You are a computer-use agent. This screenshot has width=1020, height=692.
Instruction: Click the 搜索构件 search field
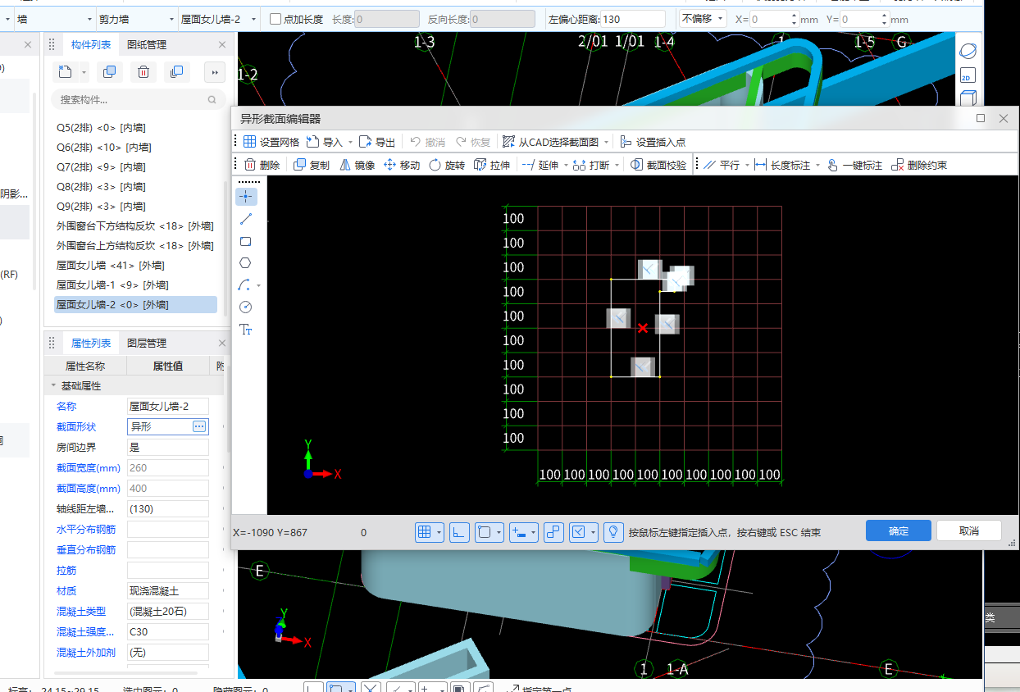[x=139, y=99]
